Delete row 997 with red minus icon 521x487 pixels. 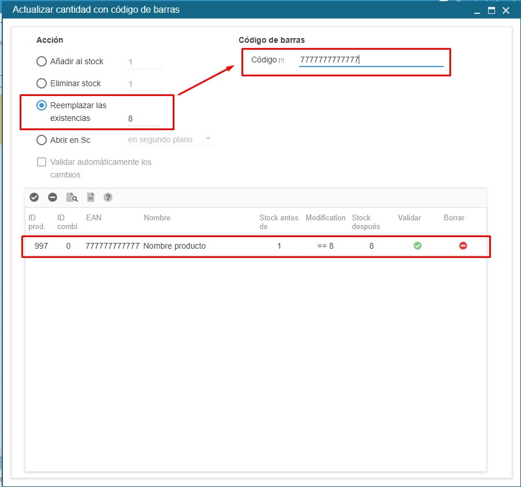point(463,246)
